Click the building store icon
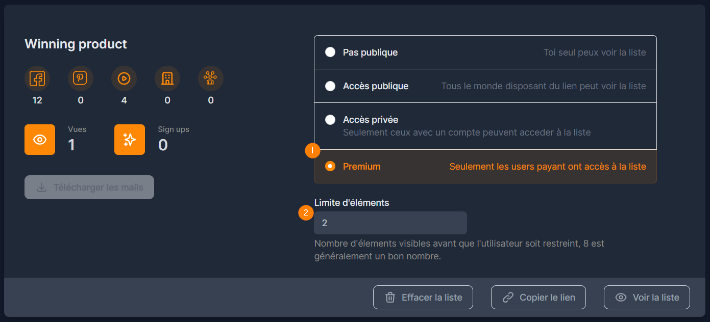This screenshot has height=322, width=710. tap(167, 78)
